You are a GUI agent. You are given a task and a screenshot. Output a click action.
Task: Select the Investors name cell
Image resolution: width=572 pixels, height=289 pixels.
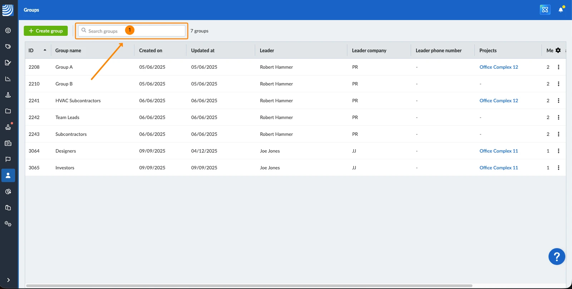tap(65, 168)
